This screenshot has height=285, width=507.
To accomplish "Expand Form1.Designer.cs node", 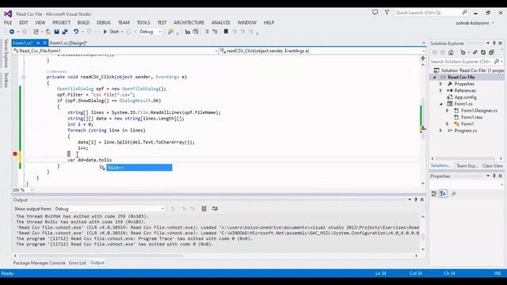I will pyautogui.click(x=448, y=111).
